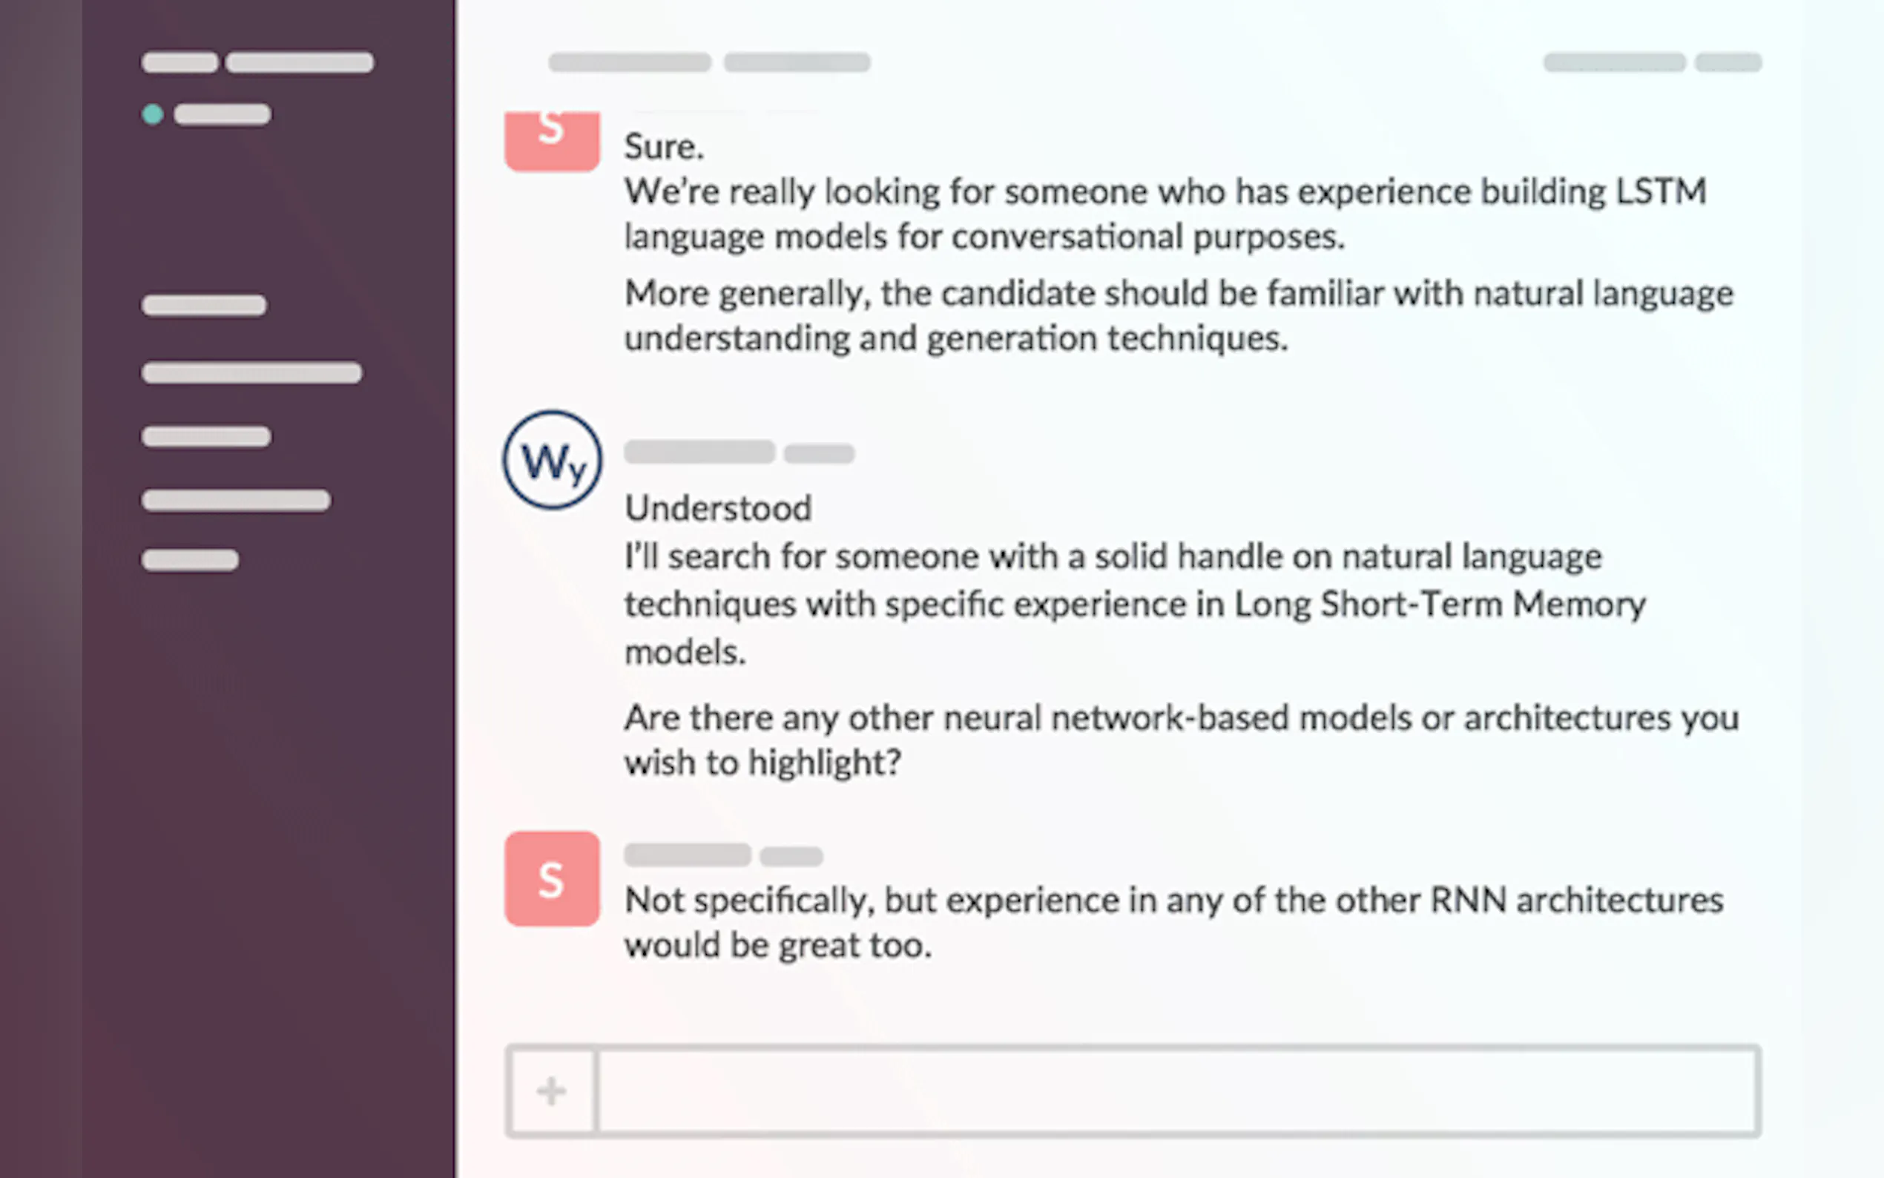Click the username placeholder beside the status dot

[223, 114]
